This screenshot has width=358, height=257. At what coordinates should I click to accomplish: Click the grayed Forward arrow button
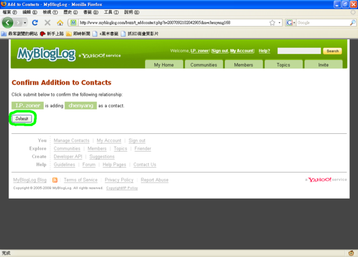click(x=18, y=23)
